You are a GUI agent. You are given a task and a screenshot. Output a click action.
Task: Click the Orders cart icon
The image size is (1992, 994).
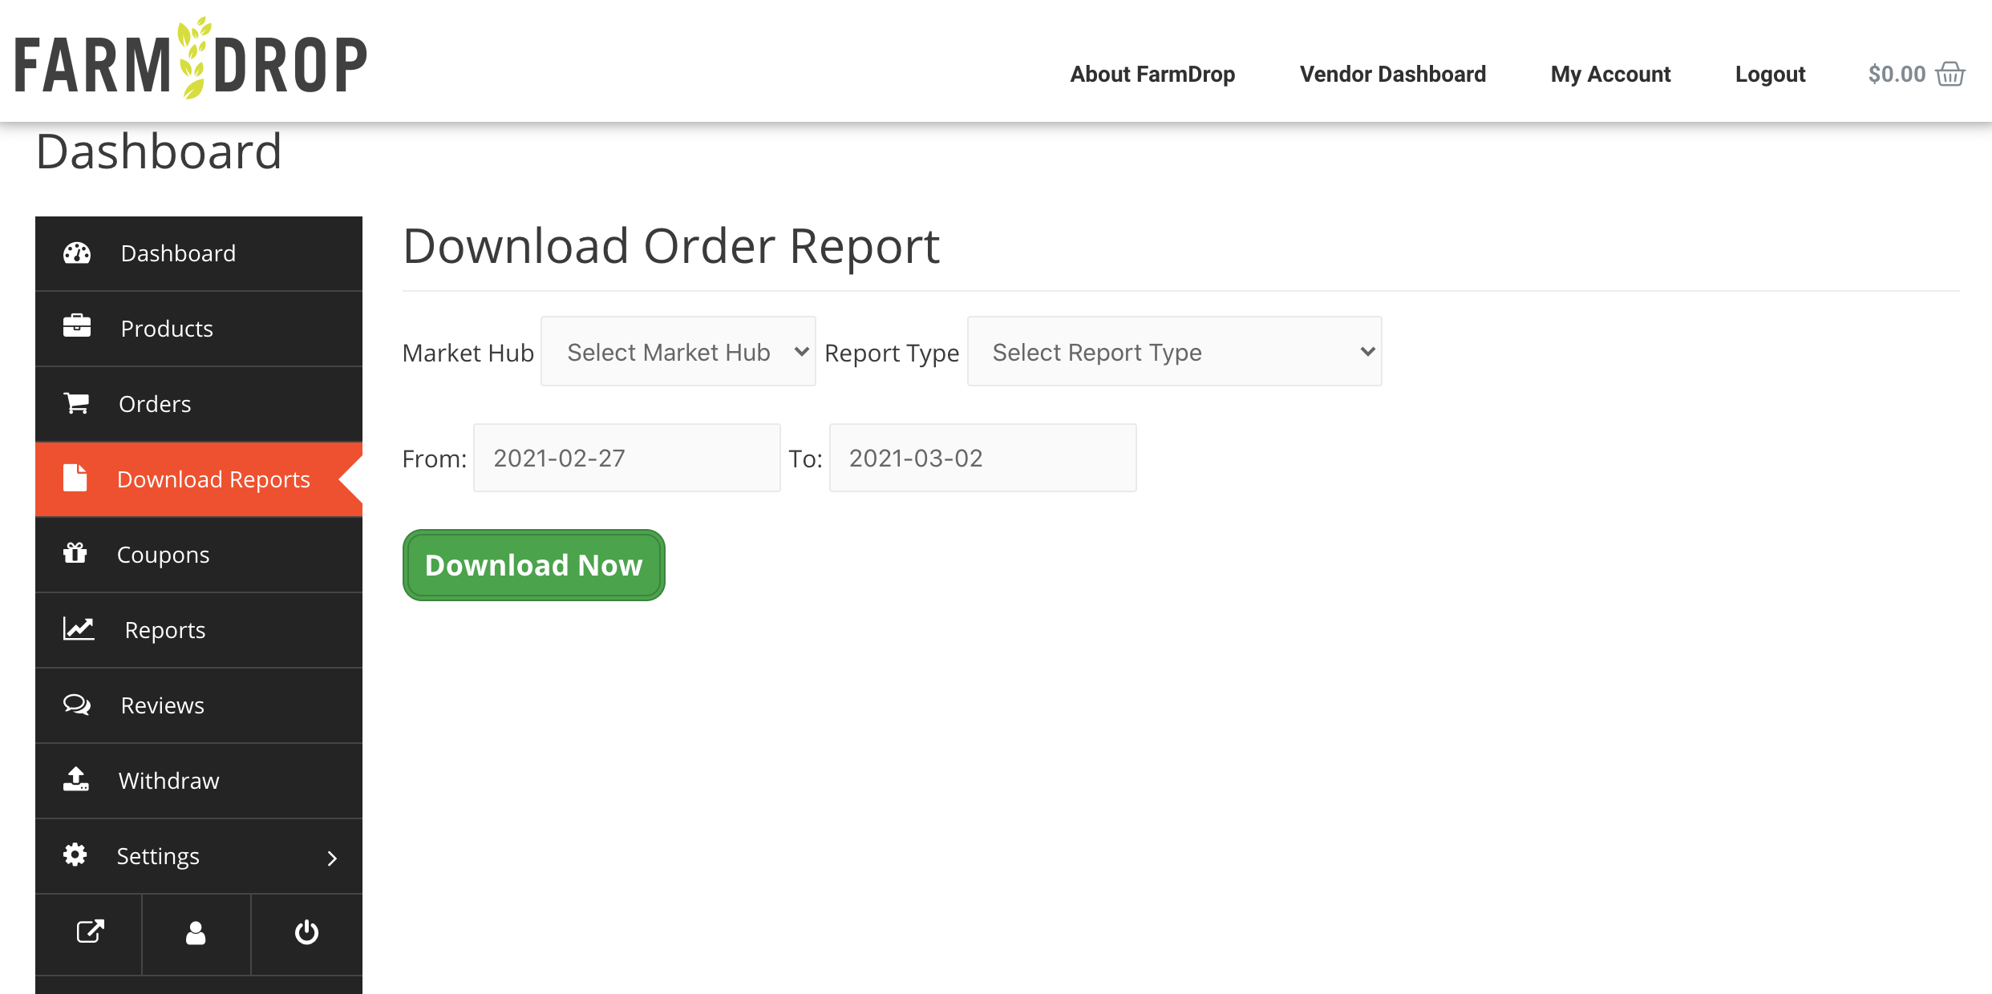point(77,402)
